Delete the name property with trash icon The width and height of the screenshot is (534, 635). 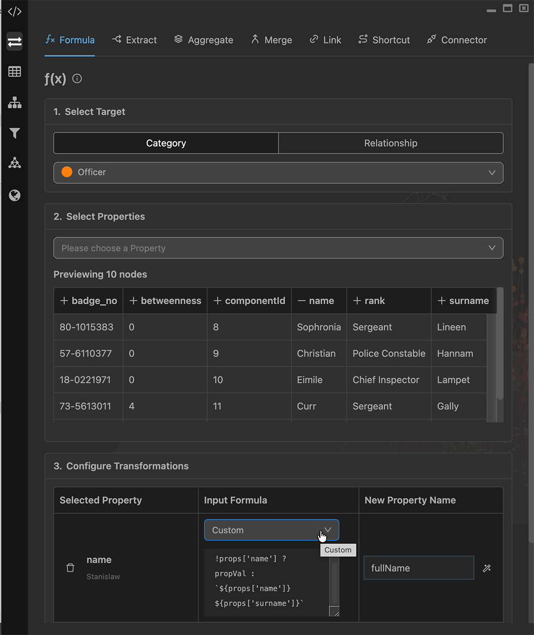click(70, 568)
